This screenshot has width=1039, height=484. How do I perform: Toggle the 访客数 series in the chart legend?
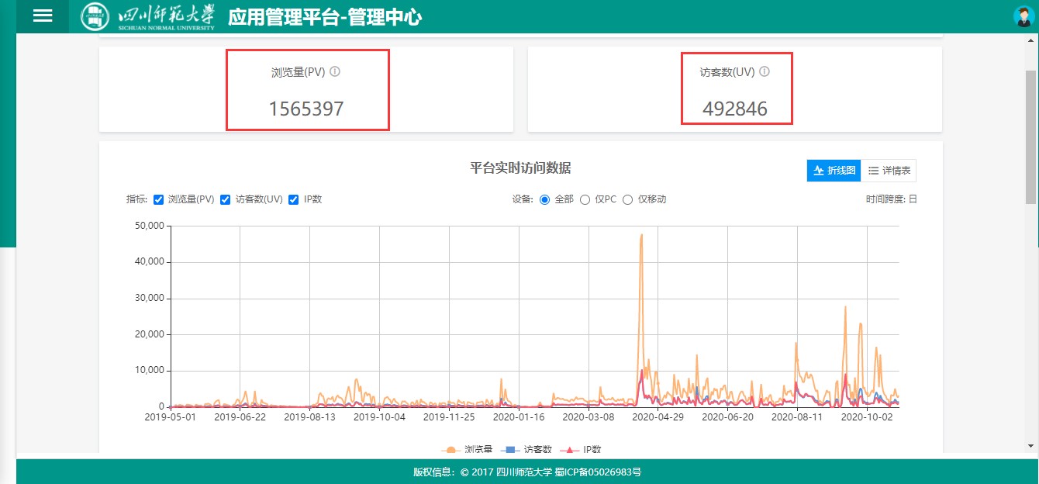[526, 449]
